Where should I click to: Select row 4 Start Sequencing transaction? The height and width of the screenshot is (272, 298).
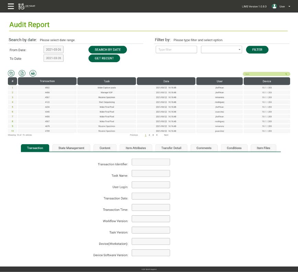pyautogui.click(x=106, y=102)
